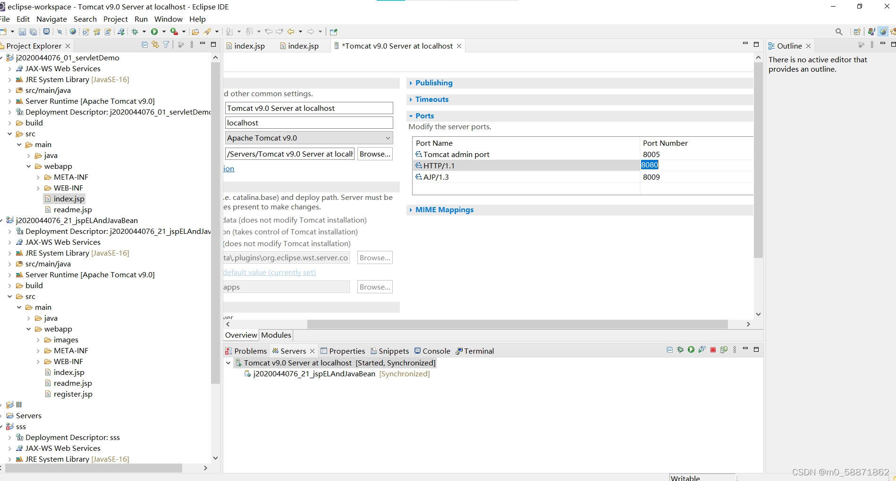
Task: Open the Run button dropdown arrow
Action: 164,32
